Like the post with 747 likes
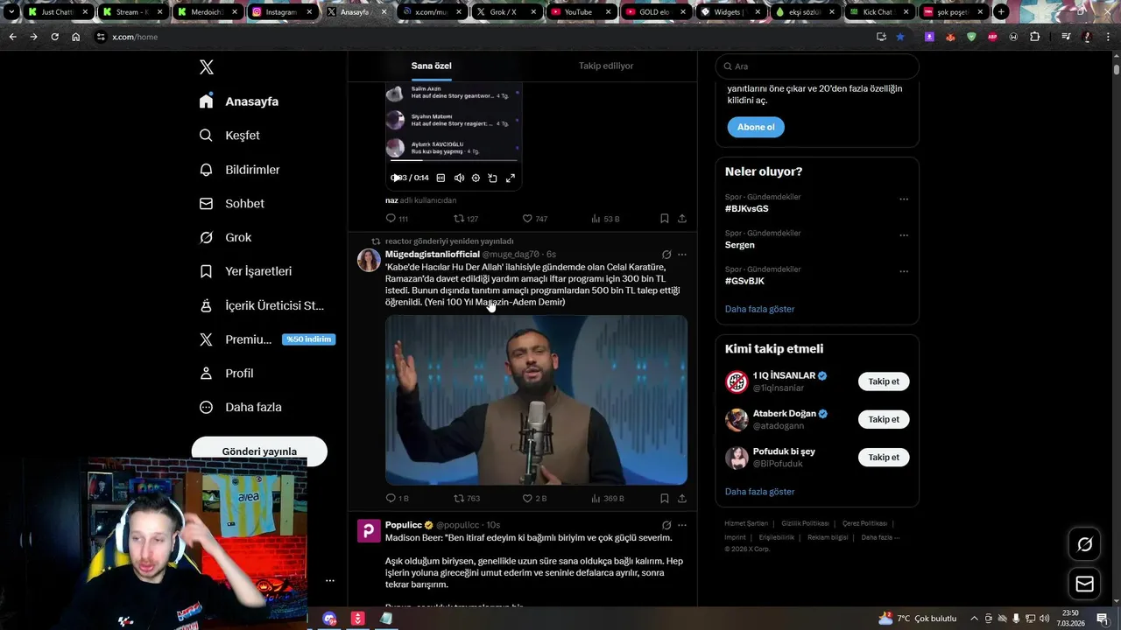The width and height of the screenshot is (1121, 630). [x=534, y=219]
